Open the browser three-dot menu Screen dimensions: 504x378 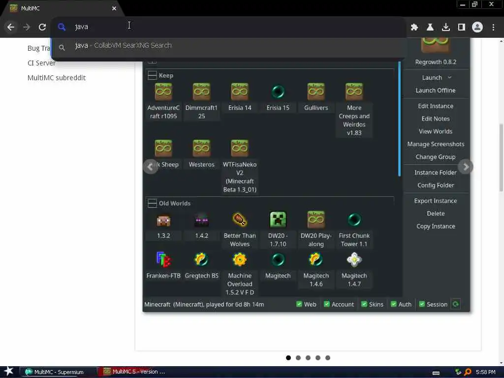(493, 28)
